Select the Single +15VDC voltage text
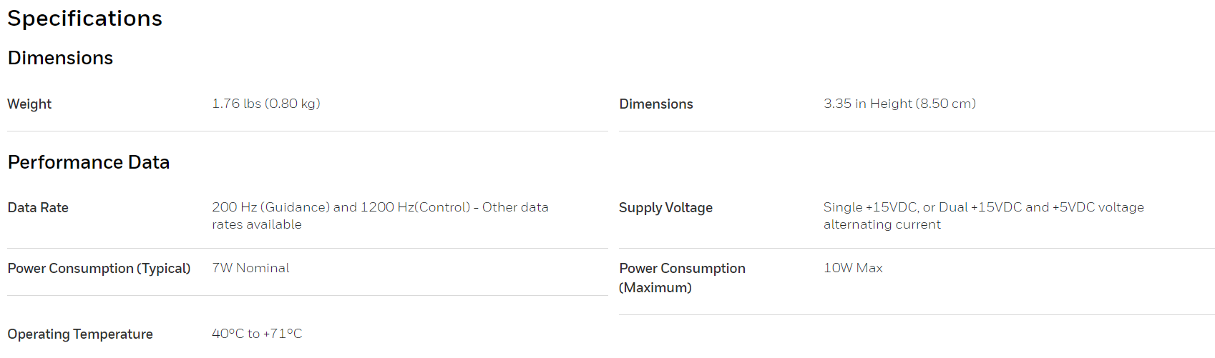 (x=984, y=207)
